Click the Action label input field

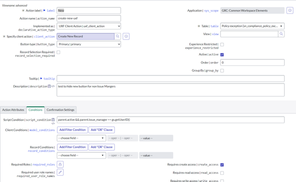coord(89,11)
